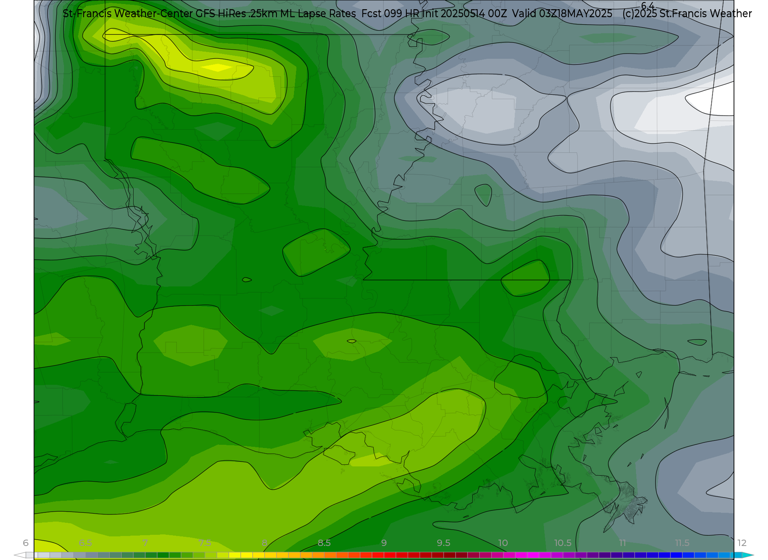The height and width of the screenshot is (560, 768).
Task: Click the colorbar label "7"
Action: [x=145, y=543]
